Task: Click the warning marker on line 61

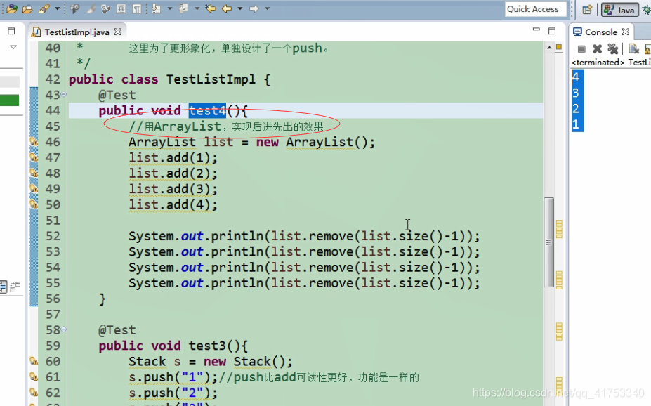Action: 34,377
